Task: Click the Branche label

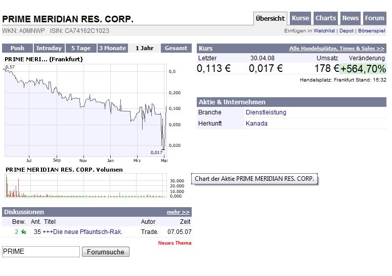Action: tap(209, 112)
